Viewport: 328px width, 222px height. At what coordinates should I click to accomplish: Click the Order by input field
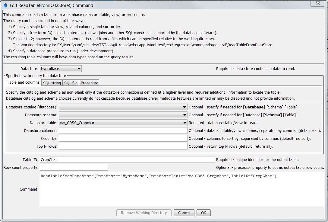point(121,138)
